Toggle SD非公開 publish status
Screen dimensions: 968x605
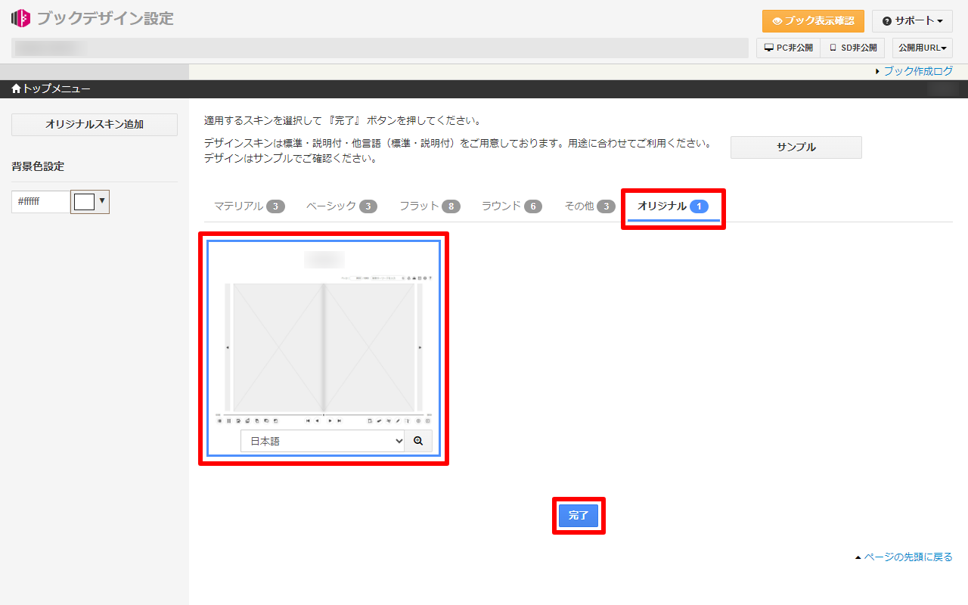click(x=852, y=48)
